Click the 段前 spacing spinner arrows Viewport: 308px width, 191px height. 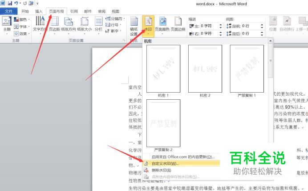pyautogui.click(x=262, y=26)
